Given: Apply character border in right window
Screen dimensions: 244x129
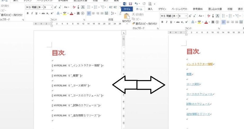Looking at the screenshot, I should (x=218, y=16).
